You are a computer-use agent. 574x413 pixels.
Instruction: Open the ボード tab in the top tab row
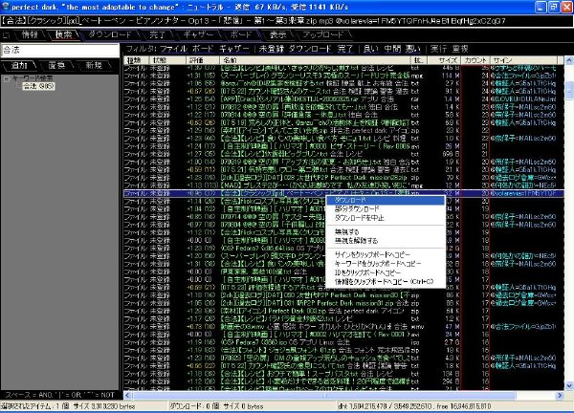click(x=240, y=34)
